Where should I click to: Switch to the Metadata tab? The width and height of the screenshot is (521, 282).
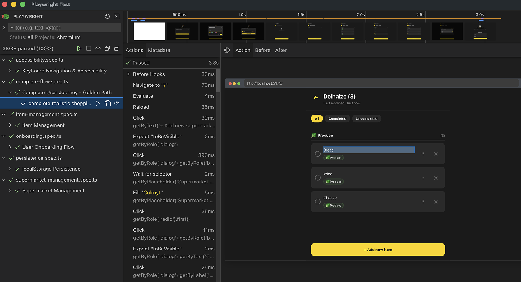(159, 50)
